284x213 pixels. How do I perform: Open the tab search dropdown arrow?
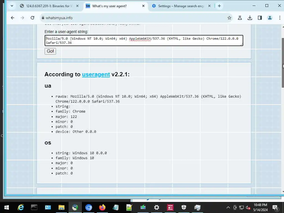[12, 6]
